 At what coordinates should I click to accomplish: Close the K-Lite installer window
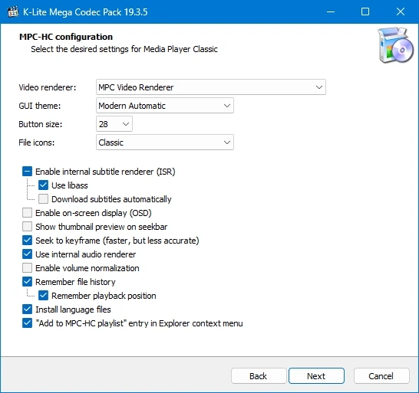click(401, 11)
